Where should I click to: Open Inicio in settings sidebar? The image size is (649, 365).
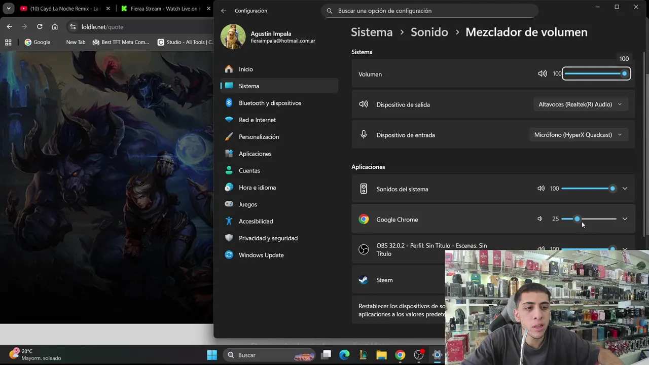279,69
